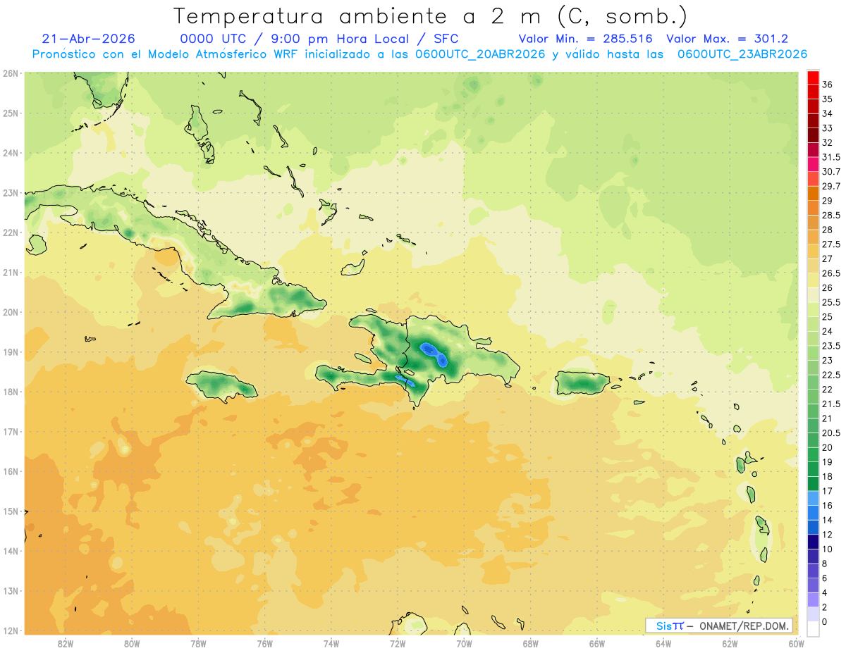Select the 21-Abr-2026 date text

pos(88,39)
